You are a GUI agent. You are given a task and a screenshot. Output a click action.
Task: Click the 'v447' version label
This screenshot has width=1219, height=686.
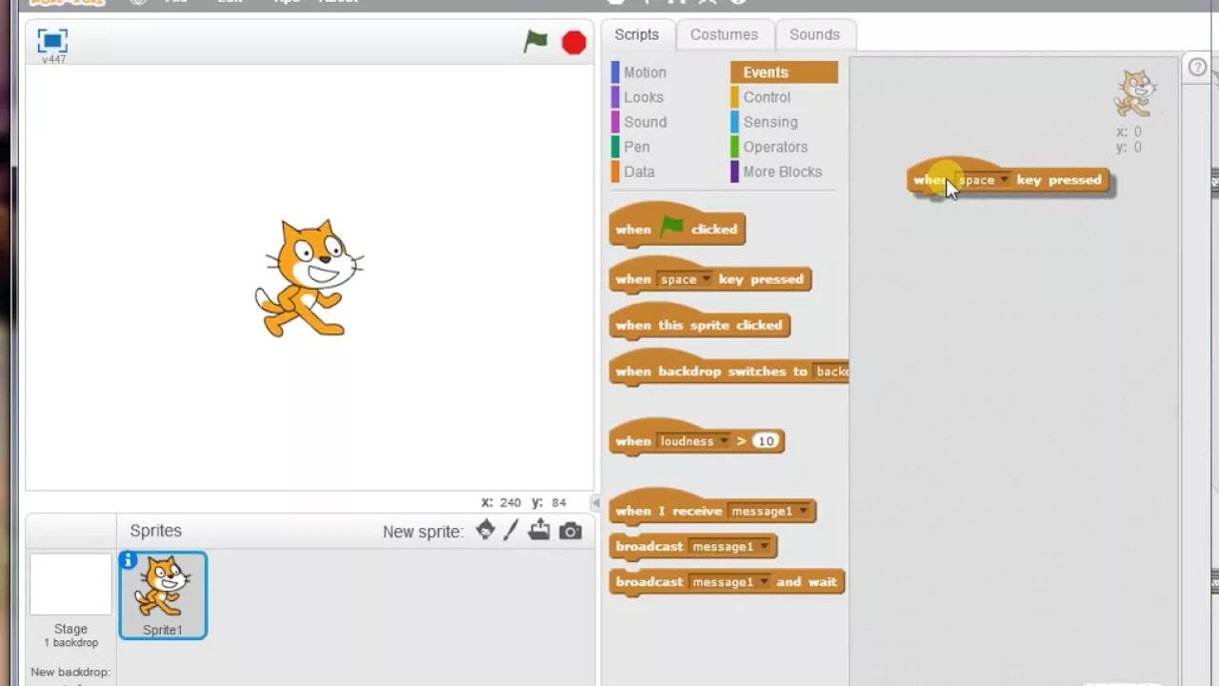point(52,60)
